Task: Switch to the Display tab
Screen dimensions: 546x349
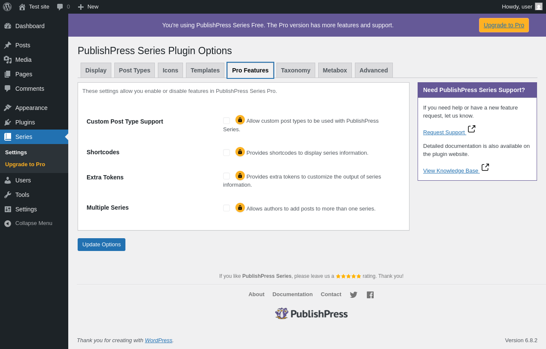Action: click(96, 70)
